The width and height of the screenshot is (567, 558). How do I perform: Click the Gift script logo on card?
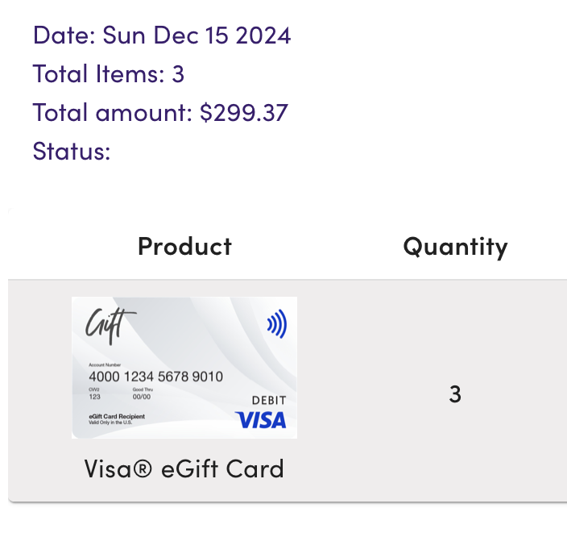click(110, 326)
